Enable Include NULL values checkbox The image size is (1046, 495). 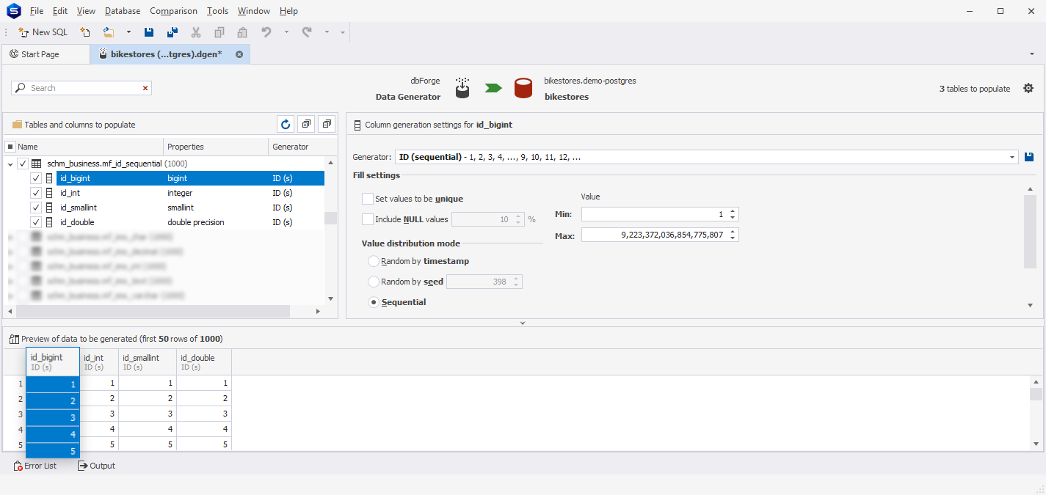[x=368, y=219]
